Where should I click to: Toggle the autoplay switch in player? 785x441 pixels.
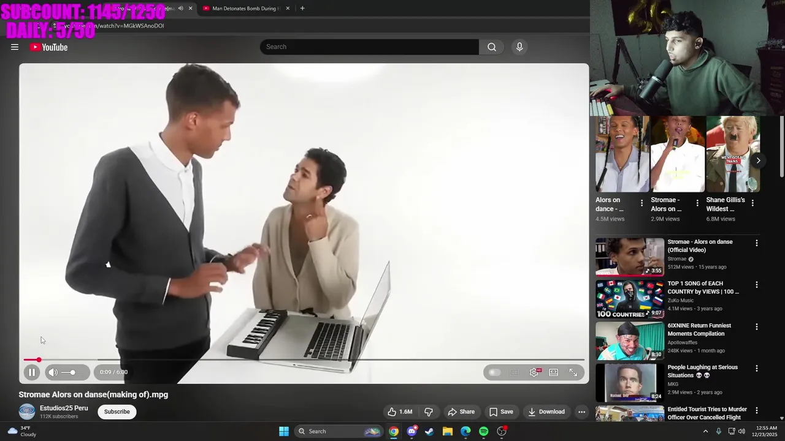[494, 372]
